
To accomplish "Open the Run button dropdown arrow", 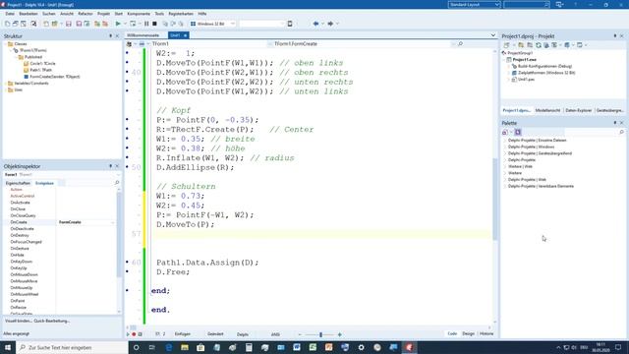I will click(x=125, y=24).
